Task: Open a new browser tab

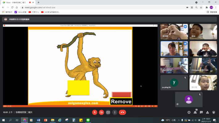Action: [39, 2]
